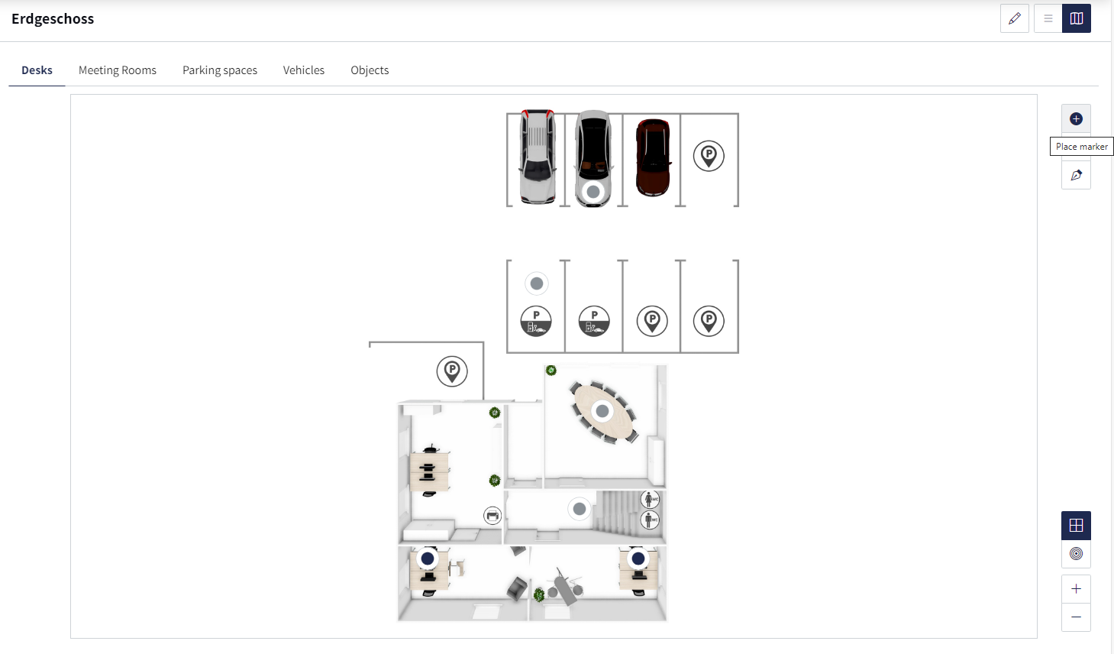Go to the Vehicles tab
1114x654 pixels.
304,70
